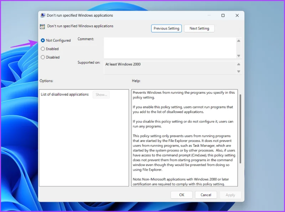Click help note 'Non-Microsoft applications' paragraph
This screenshot has width=285, height=212.
pyautogui.click(x=181, y=182)
